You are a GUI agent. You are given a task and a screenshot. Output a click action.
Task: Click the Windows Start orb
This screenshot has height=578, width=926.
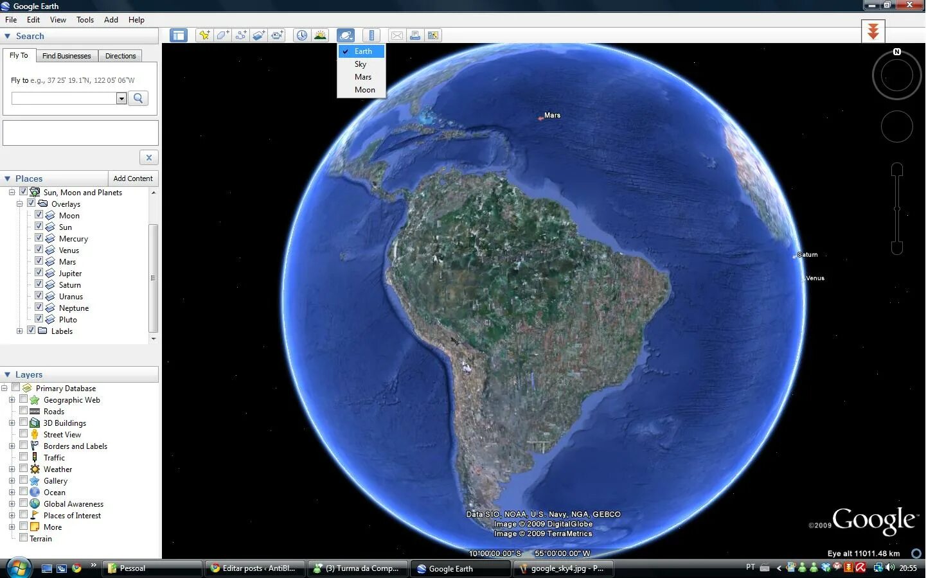click(x=18, y=568)
